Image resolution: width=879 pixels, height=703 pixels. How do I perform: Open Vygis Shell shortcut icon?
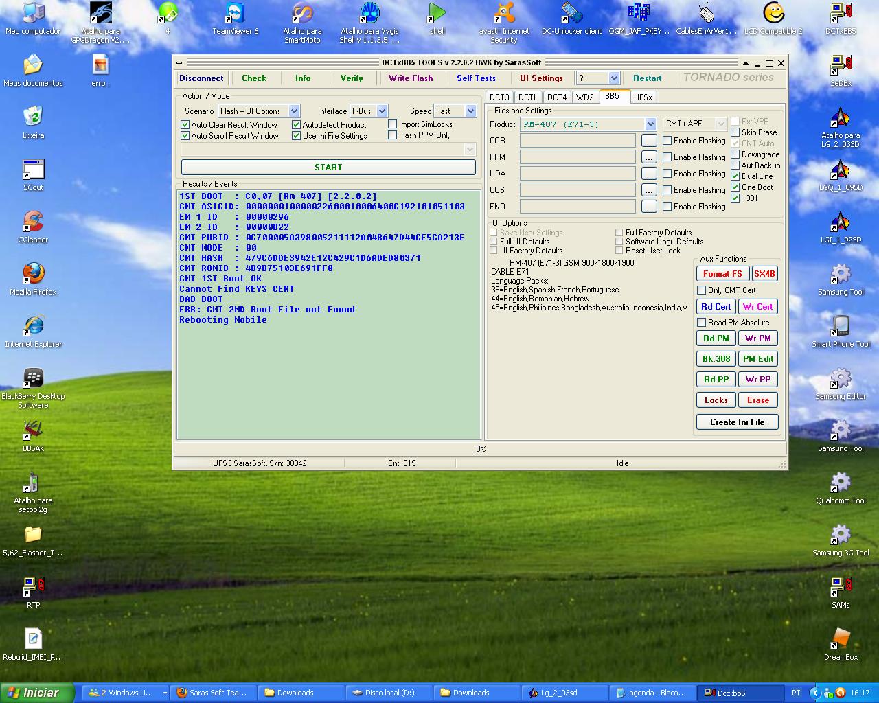pos(369,23)
